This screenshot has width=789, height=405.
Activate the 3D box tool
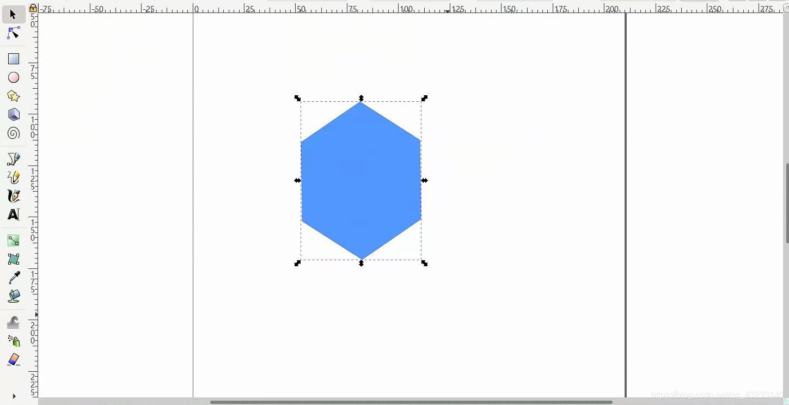click(13, 114)
